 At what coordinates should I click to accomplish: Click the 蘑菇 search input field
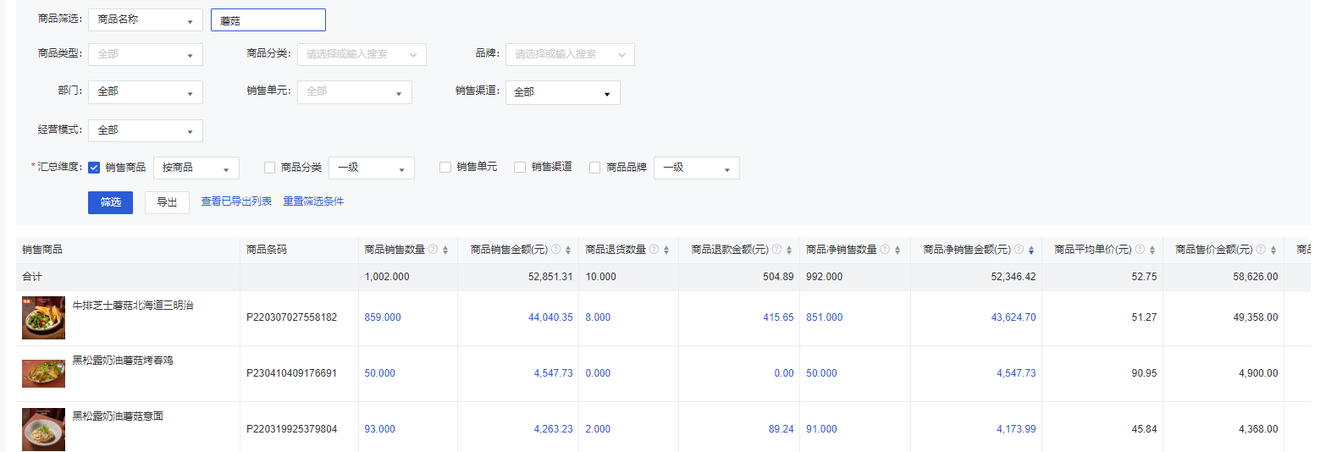pos(268,20)
